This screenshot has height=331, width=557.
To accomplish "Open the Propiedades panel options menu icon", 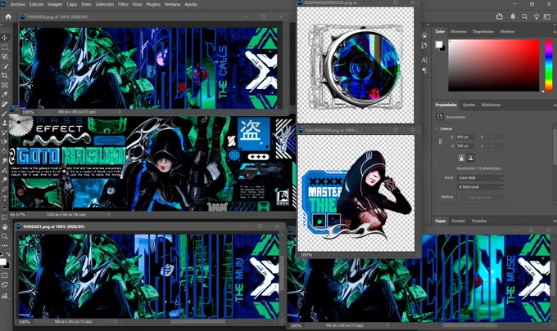I will pyautogui.click(x=555, y=105).
